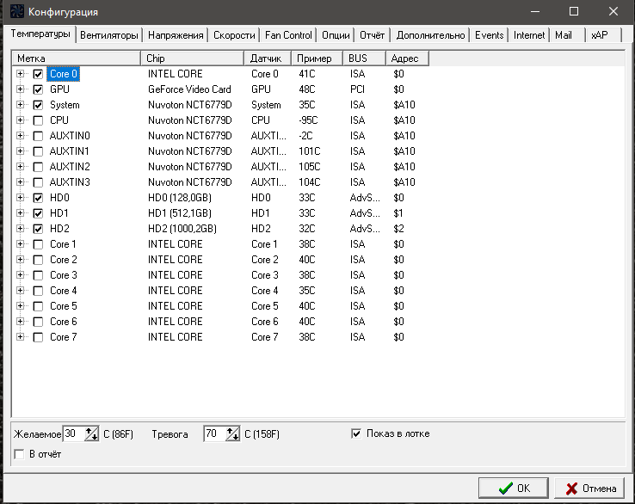
Task: Open the Internet tab
Action: tap(529, 35)
